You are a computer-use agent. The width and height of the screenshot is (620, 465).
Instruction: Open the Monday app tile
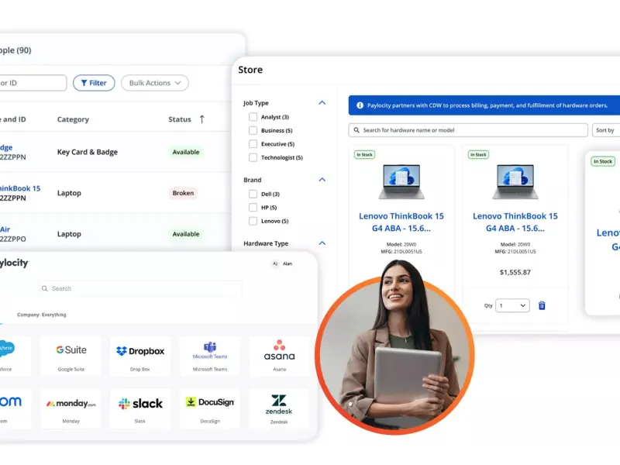point(71,408)
